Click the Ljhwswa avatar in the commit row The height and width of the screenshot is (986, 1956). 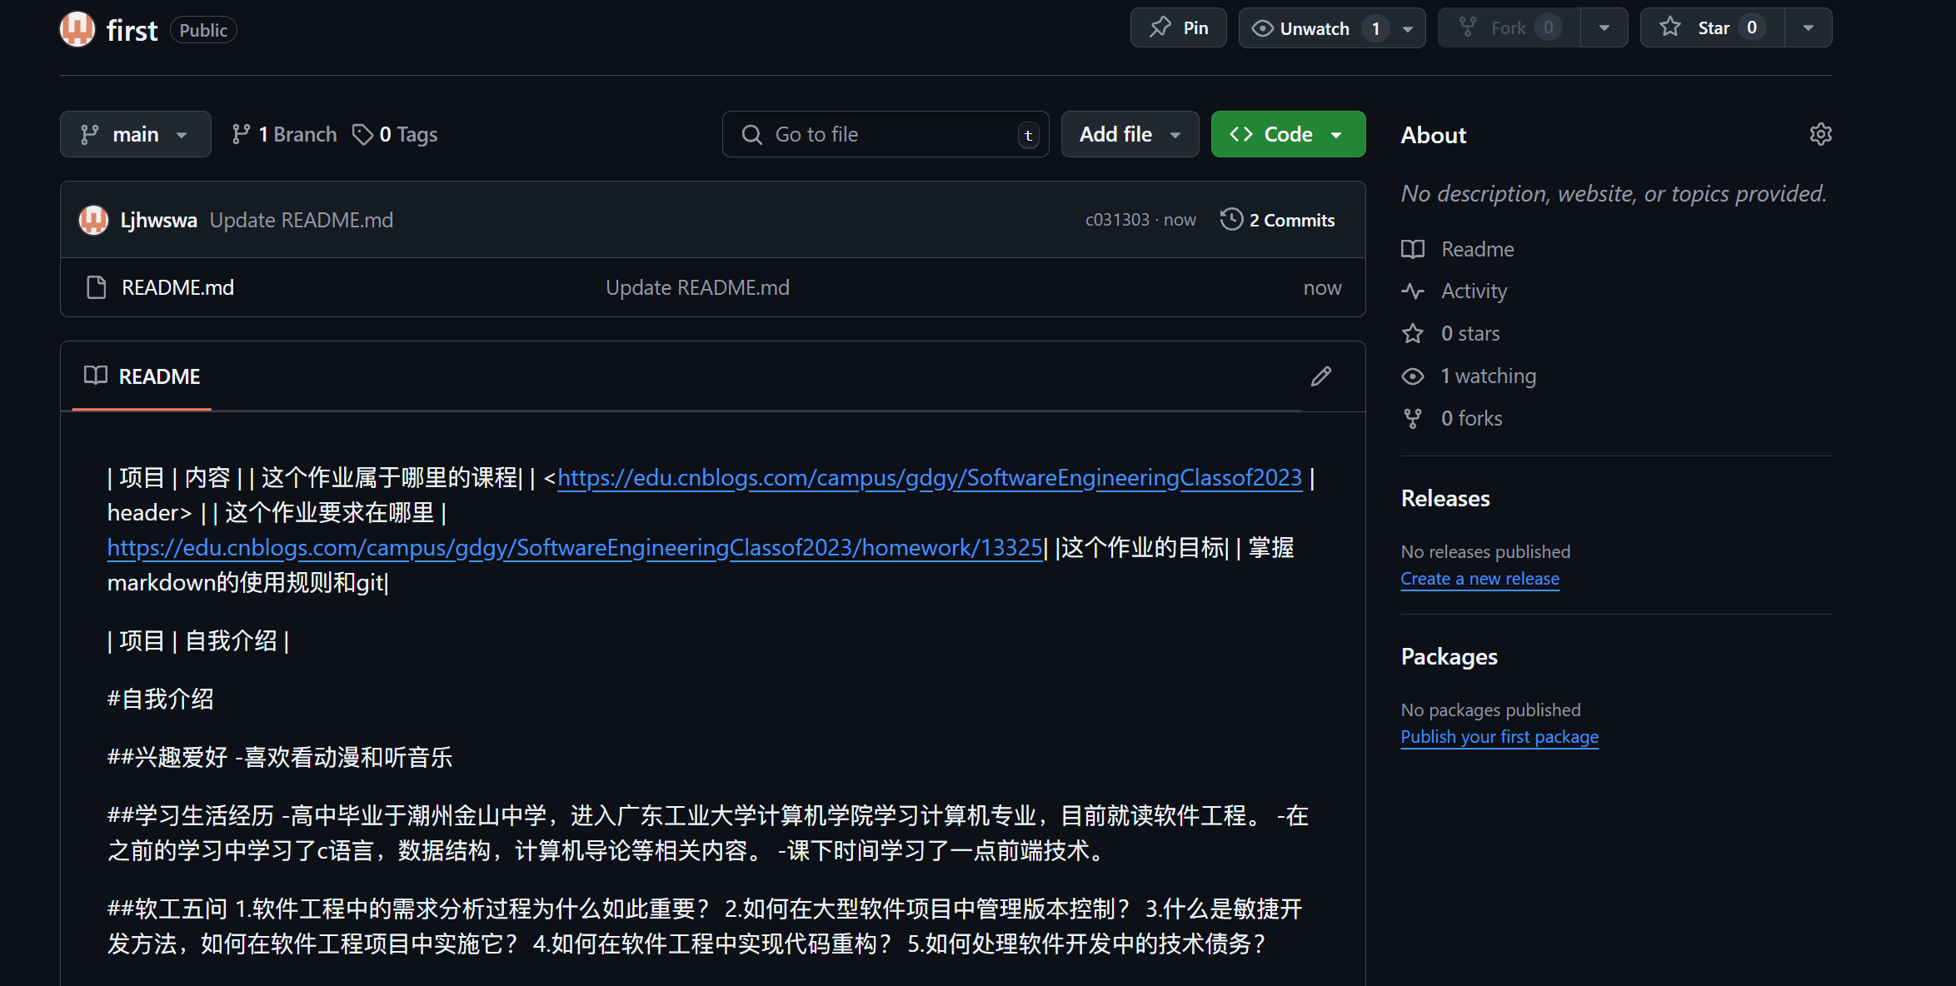[x=93, y=220]
